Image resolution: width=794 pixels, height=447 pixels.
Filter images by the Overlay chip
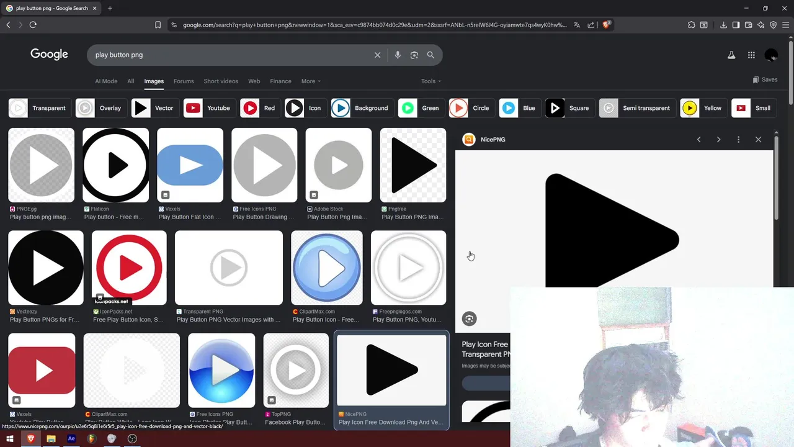click(x=102, y=108)
